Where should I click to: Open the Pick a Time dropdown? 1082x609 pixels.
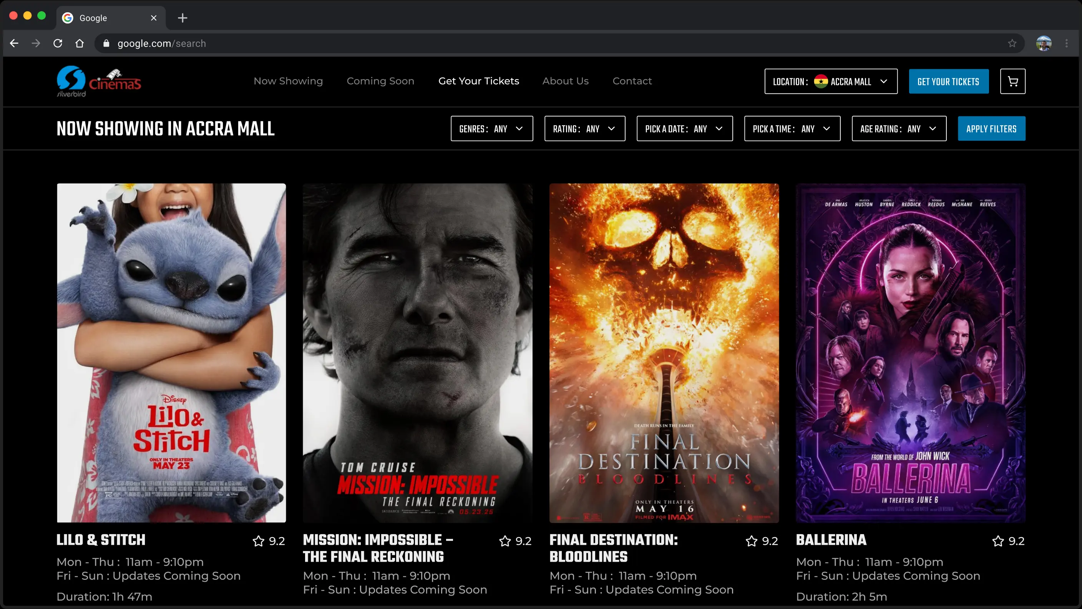792,128
